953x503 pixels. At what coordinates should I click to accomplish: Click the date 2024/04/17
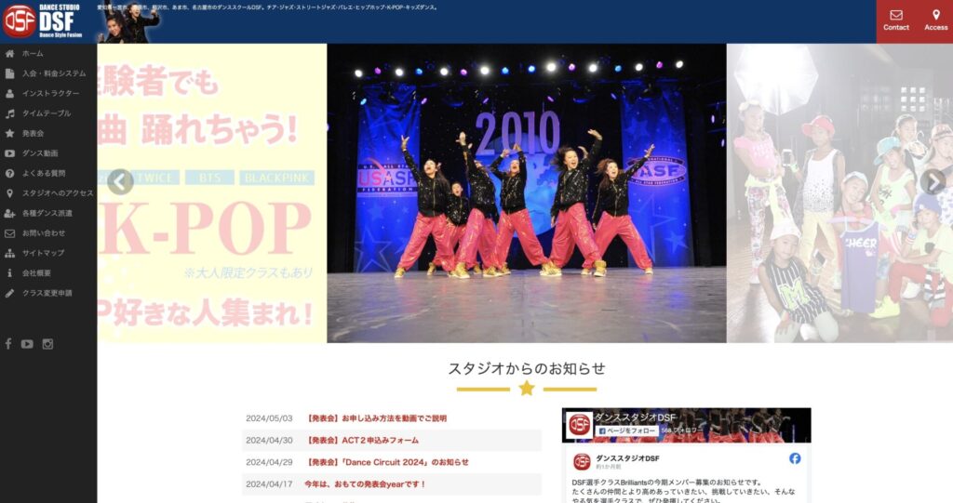[x=269, y=484]
